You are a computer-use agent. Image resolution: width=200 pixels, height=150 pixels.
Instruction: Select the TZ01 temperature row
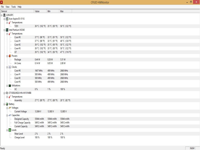107,26
